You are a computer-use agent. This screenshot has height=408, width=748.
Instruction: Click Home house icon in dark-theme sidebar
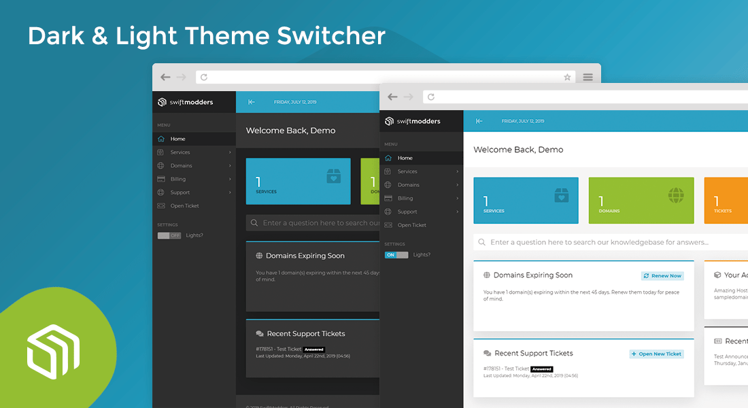tap(161, 139)
